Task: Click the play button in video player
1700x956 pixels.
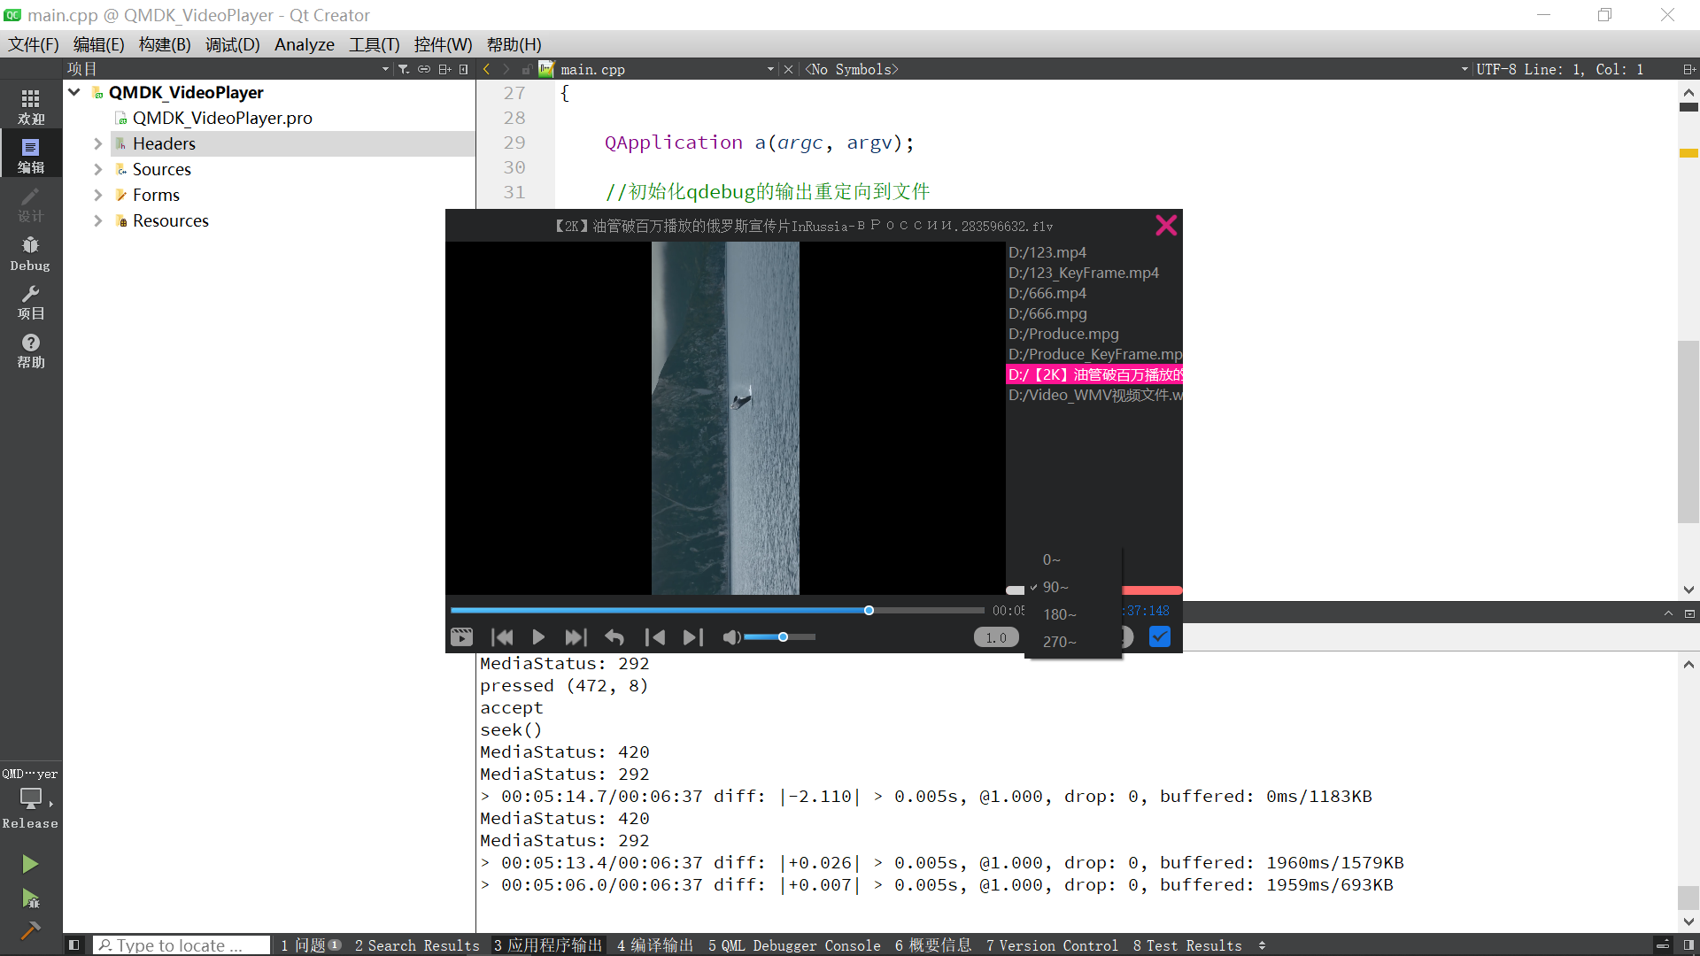Action: (538, 637)
